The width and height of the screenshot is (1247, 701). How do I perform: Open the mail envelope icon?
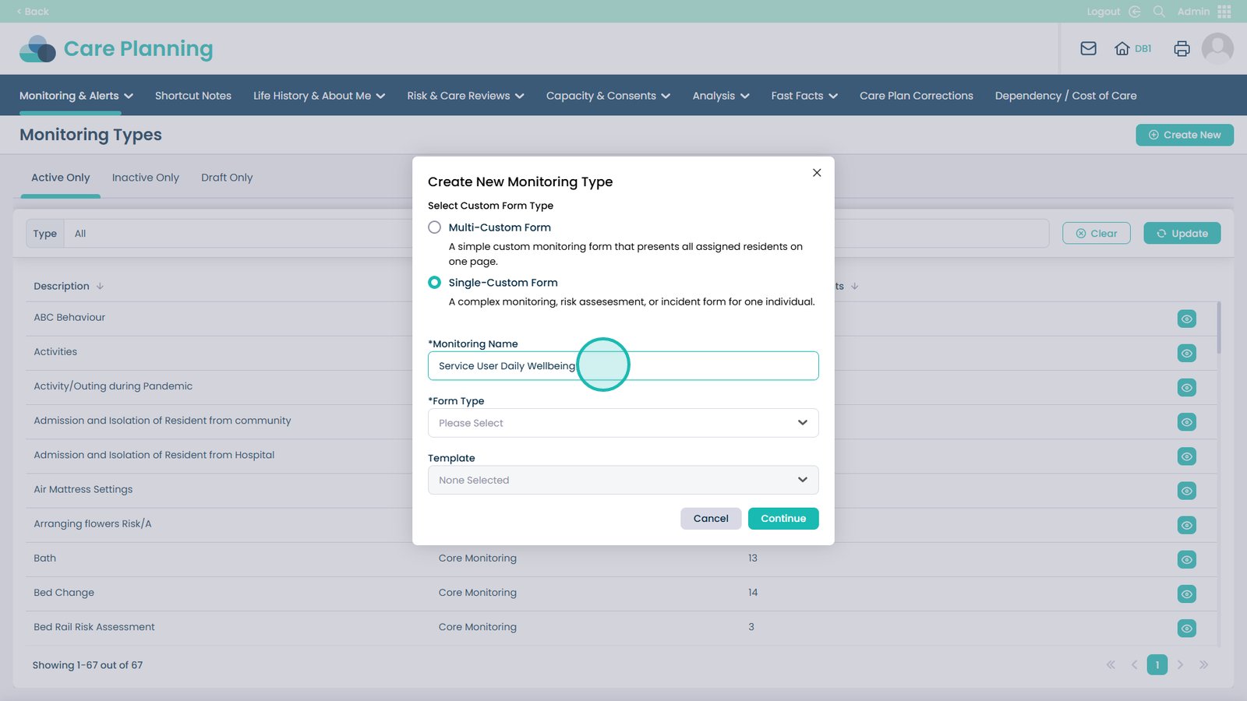click(1088, 48)
